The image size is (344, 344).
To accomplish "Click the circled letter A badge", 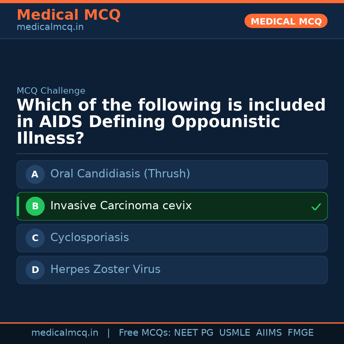I will [35, 174].
